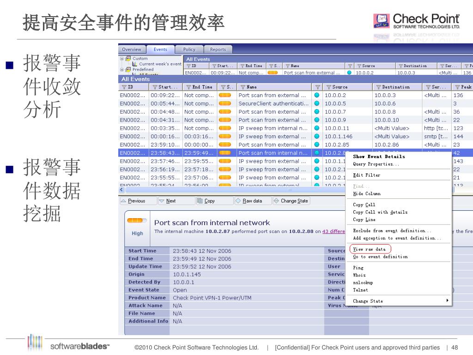Click filter icon on Destination column header

click(x=378, y=87)
